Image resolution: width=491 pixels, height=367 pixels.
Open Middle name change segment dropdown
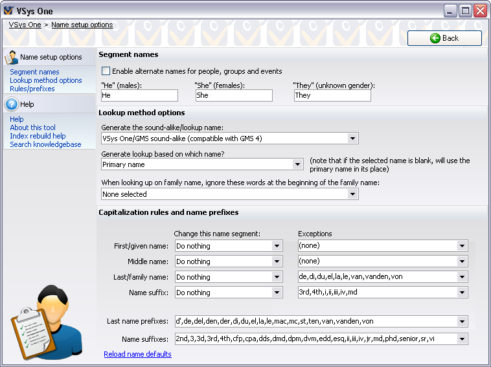pos(277,261)
